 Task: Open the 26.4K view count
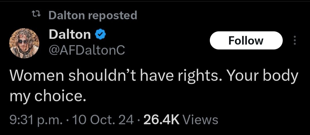(x=161, y=119)
